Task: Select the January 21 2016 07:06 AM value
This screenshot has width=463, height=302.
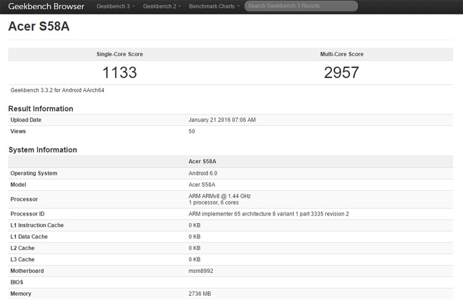Action: 222,120
